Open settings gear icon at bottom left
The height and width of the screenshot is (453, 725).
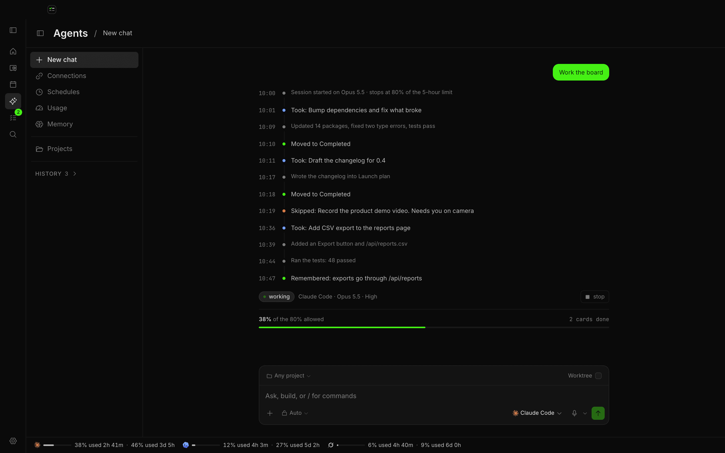[13, 441]
